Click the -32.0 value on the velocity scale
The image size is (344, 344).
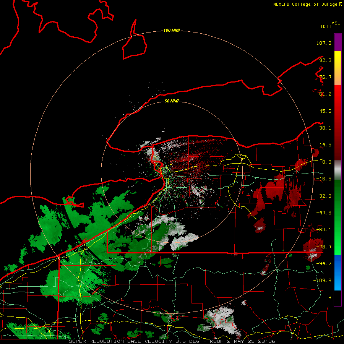pos(324,196)
